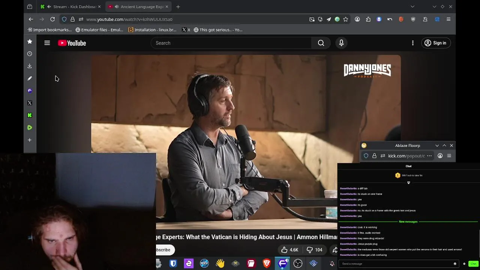Open Installation - linux.br bookmark
This screenshot has width=480, height=270.
point(152,30)
